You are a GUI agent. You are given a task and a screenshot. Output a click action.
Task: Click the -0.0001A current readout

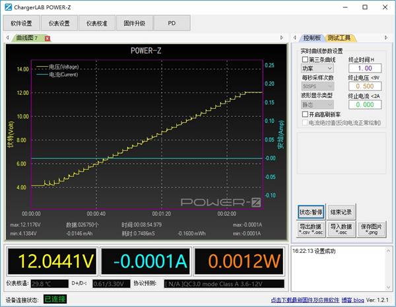[145, 261]
